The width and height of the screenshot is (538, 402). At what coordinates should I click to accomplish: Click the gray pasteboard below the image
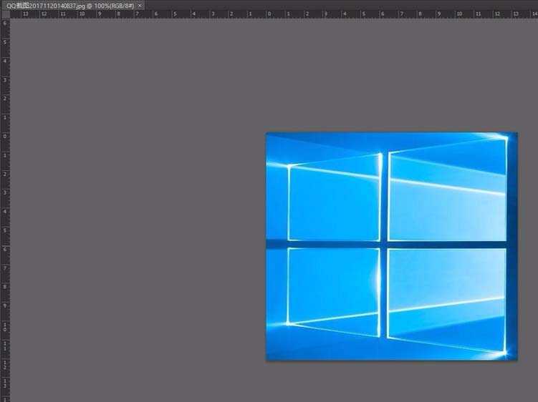click(x=391, y=381)
